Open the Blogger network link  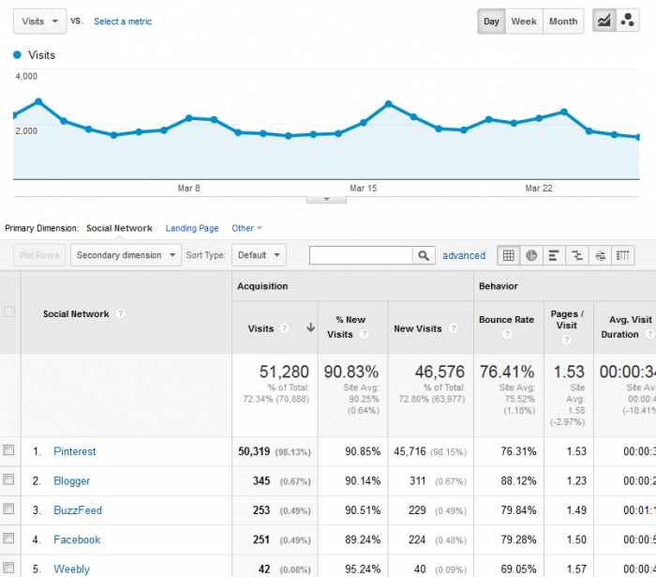[71, 481]
